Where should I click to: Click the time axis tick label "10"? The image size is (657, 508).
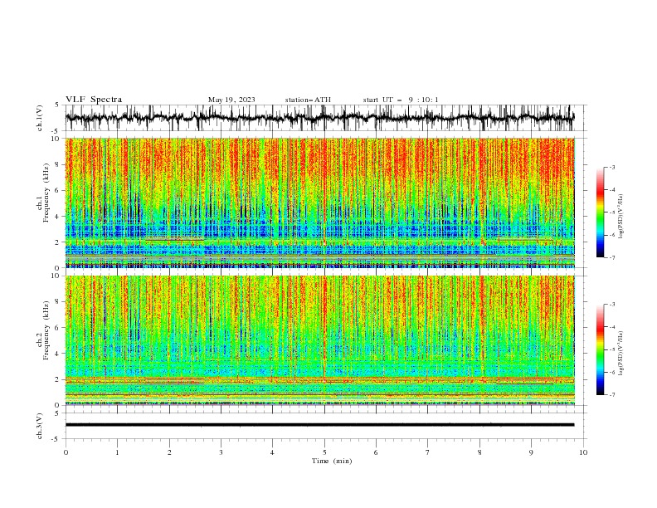tap(583, 452)
